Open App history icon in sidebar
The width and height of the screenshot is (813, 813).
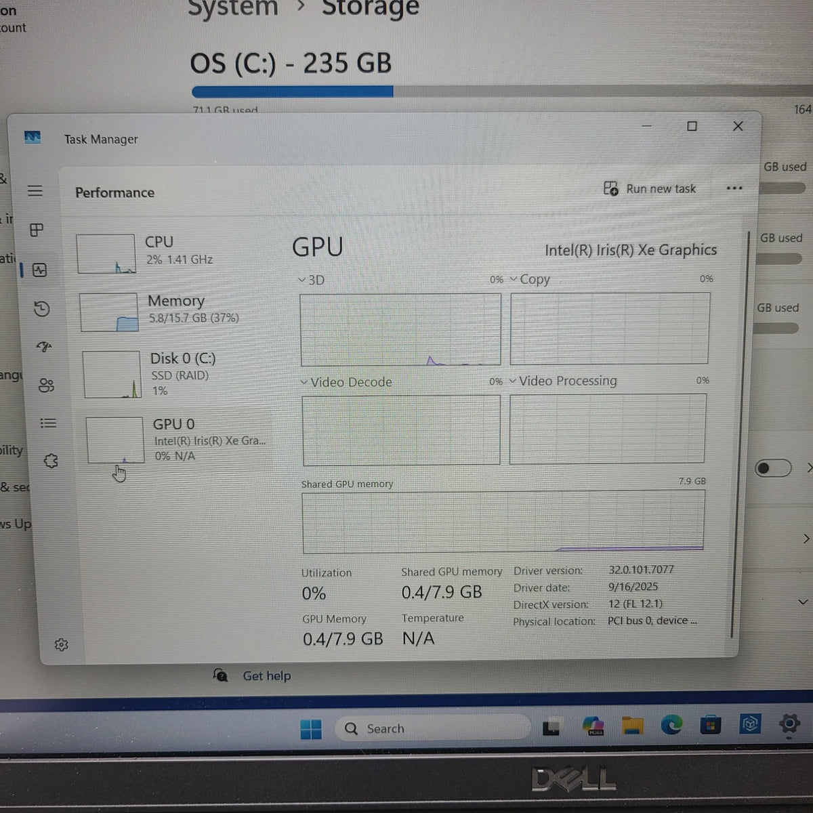coord(42,309)
